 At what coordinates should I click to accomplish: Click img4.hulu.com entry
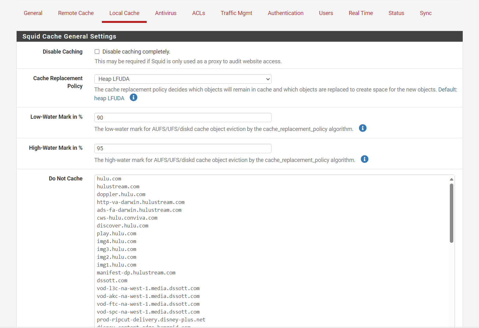(117, 241)
